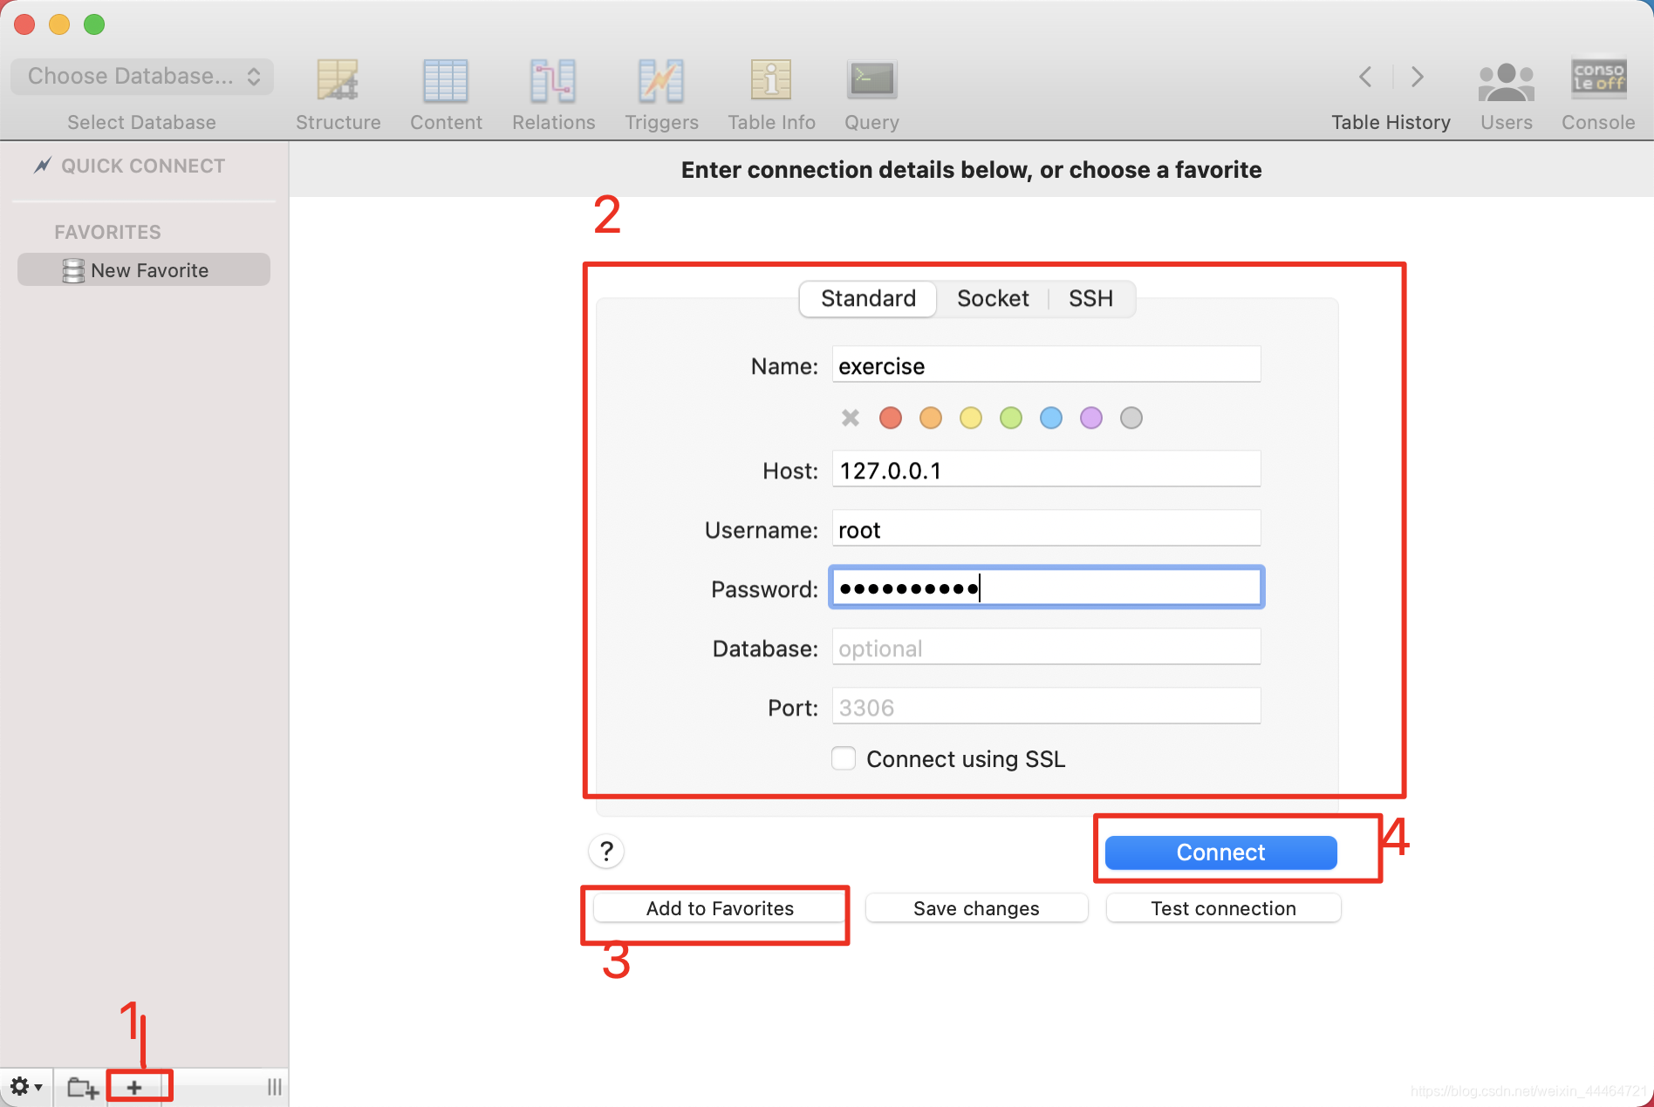Click the Favorites section header

point(108,232)
